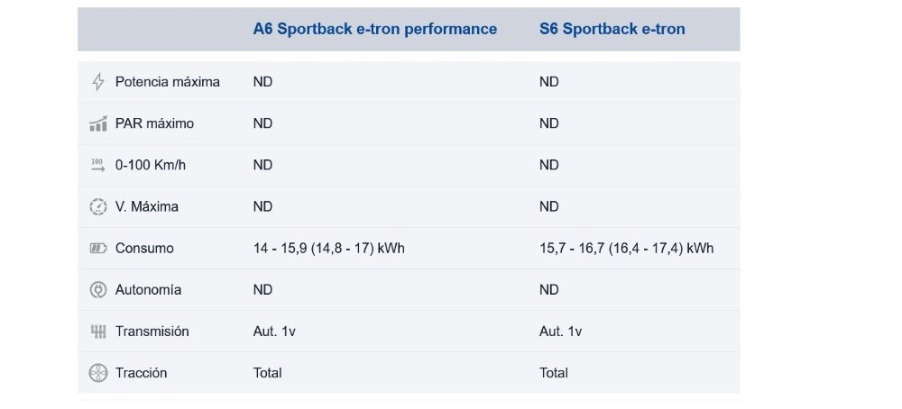
Task: Click the plug Autonomía icon
Action: pyautogui.click(x=98, y=289)
